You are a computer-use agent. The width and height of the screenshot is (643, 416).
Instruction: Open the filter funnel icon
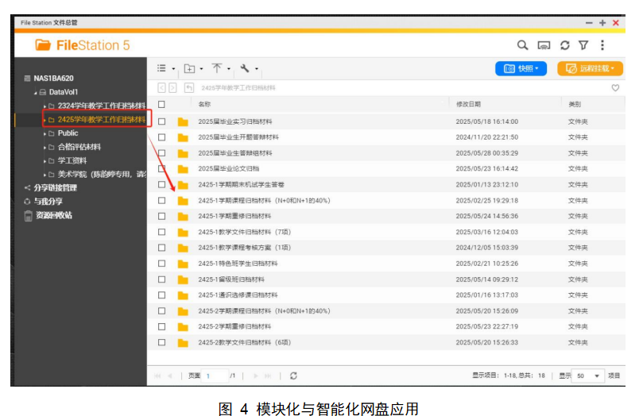(x=583, y=46)
